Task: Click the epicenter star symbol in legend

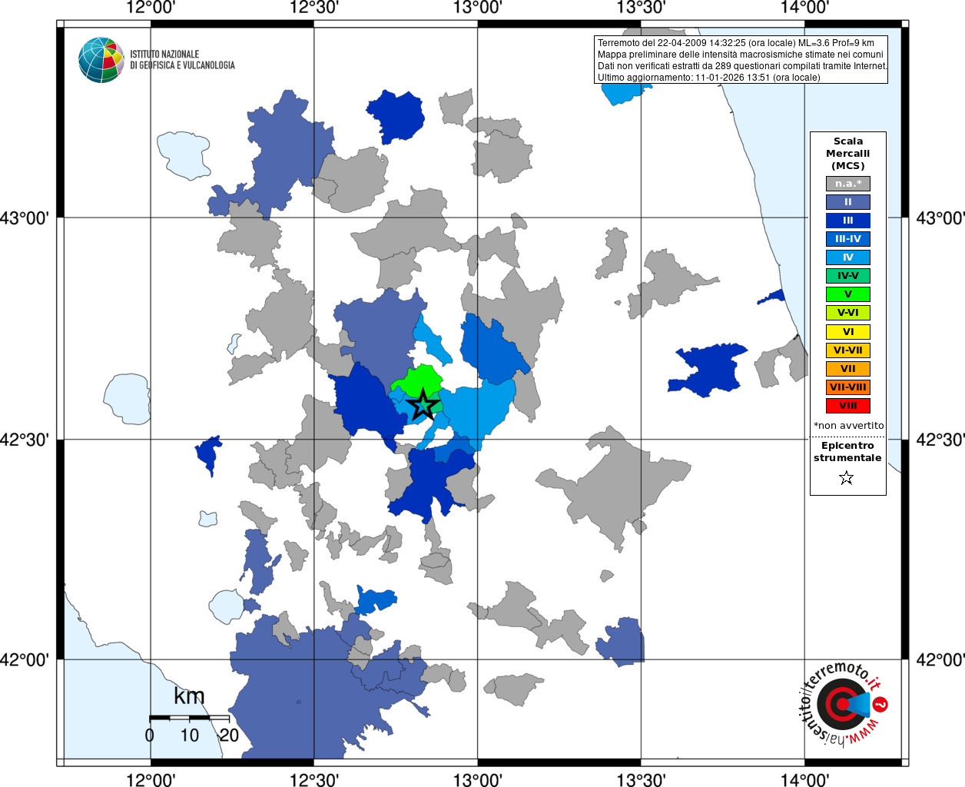Action: (x=847, y=478)
